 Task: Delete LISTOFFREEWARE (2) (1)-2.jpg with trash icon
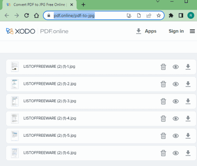coord(163,84)
